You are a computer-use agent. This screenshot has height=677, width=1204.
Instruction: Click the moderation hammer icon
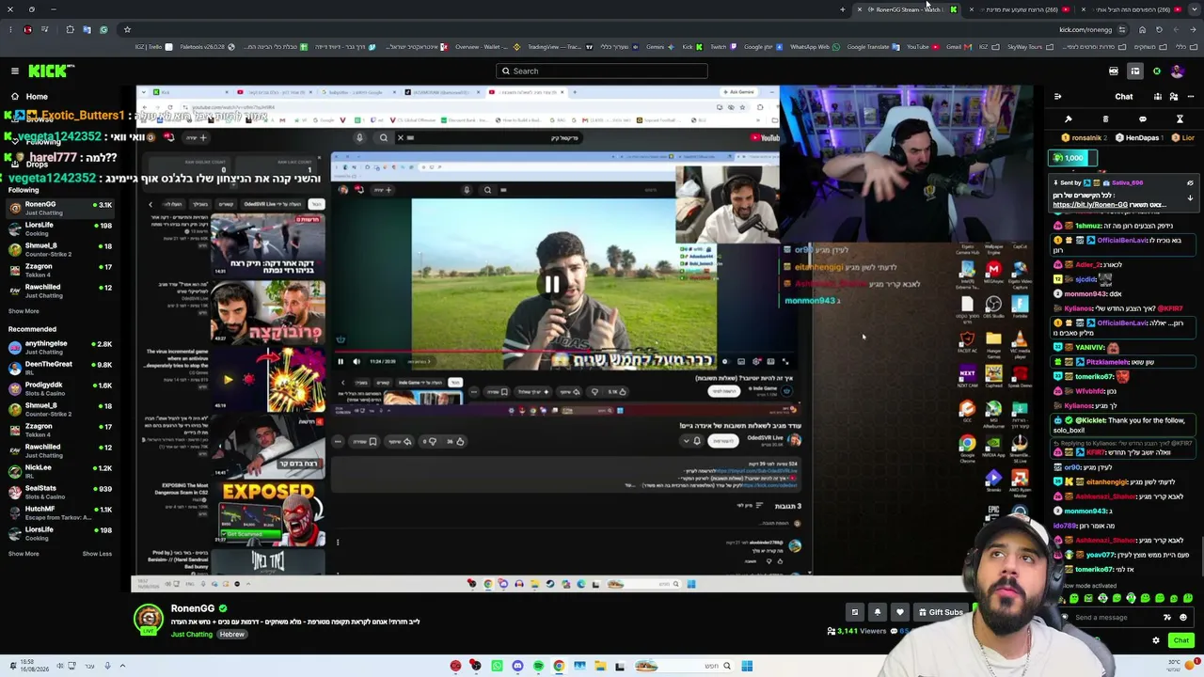[1069, 119]
